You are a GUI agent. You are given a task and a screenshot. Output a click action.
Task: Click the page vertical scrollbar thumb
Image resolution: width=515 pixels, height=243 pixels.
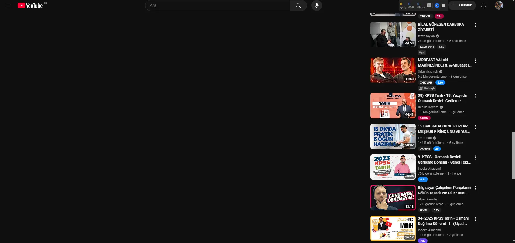[513, 155]
